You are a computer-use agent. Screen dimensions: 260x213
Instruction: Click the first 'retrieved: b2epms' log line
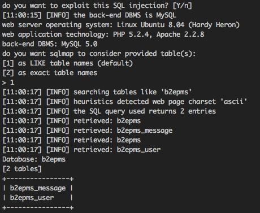pos(72,121)
